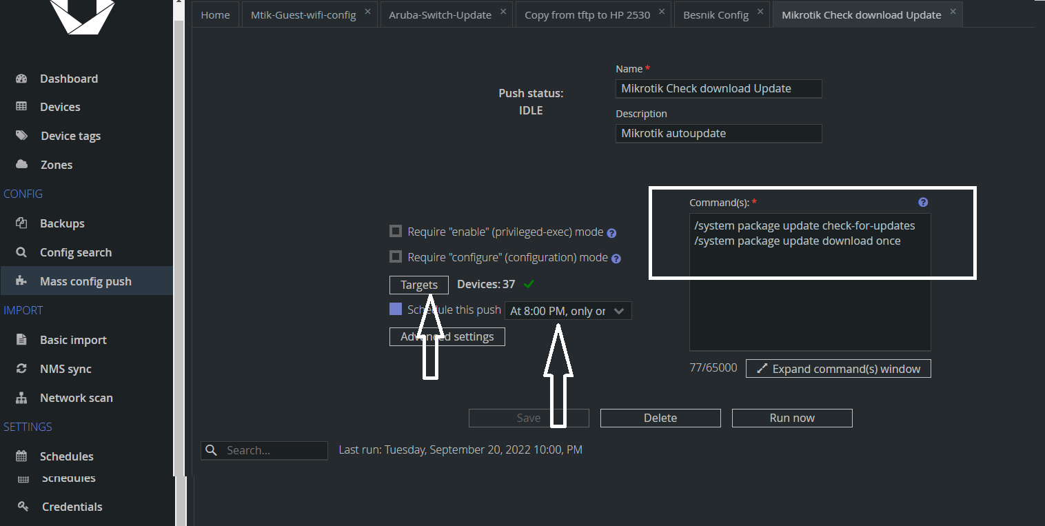Enable Require "enable" privileged-exec mode

click(396, 231)
